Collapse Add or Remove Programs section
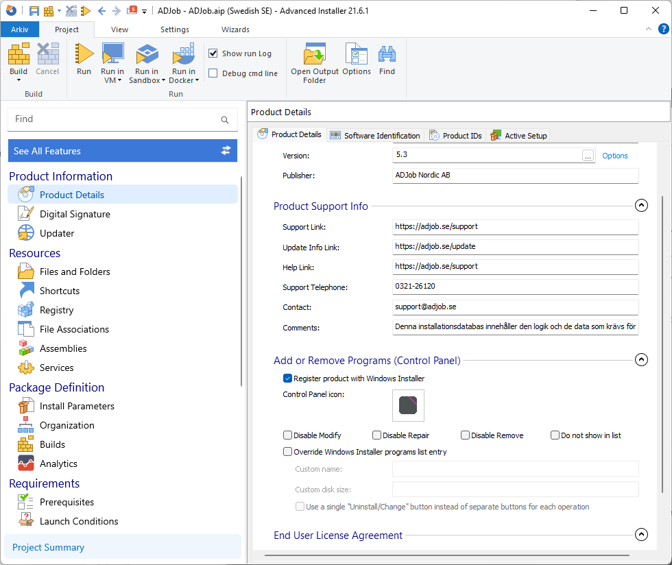 (x=641, y=360)
